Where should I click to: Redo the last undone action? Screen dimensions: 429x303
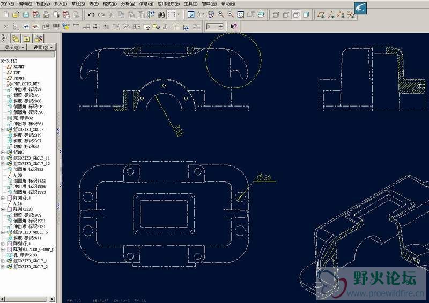click(x=101, y=14)
